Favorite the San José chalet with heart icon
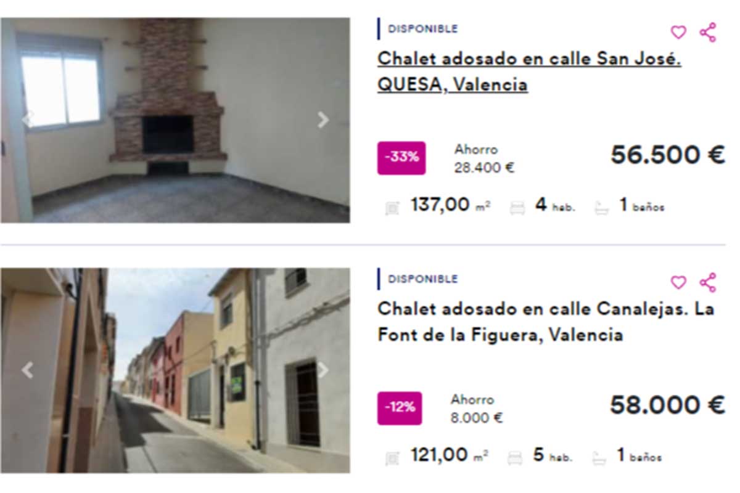This screenshot has width=740, height=493. click(x=678, y=32)
